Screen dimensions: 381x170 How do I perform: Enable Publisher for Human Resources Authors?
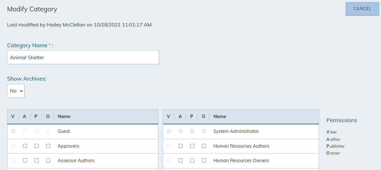(x=192, y=146)
